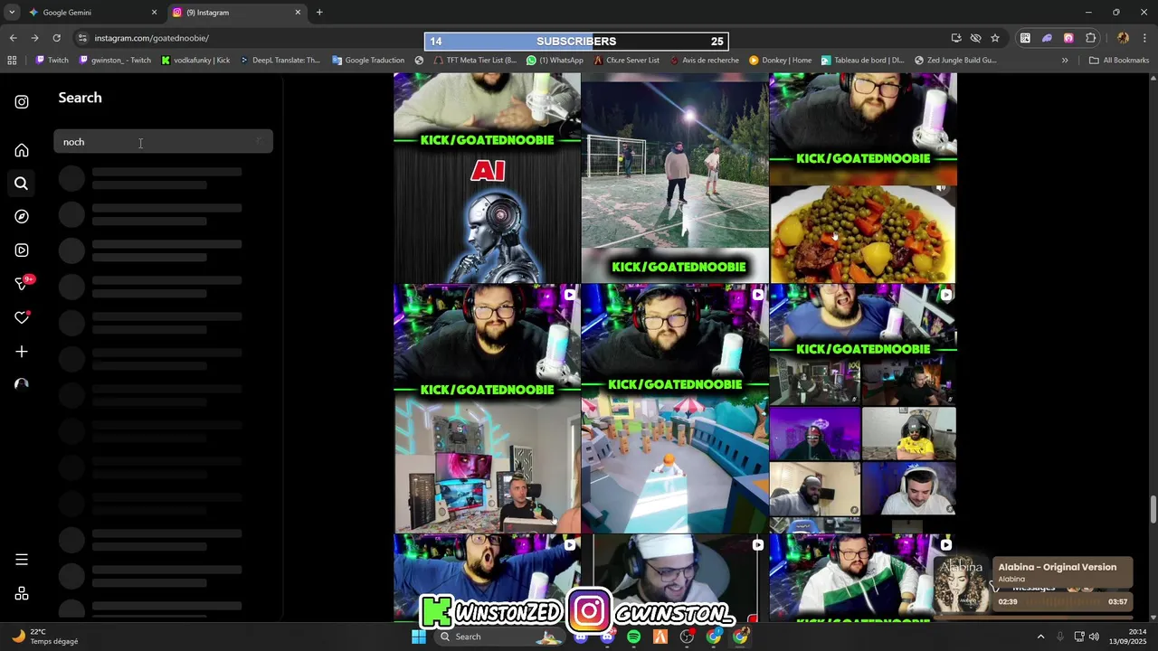Open the gwinston_ - Twitch bookmark
1158x651 pixels.
[115, 61]
